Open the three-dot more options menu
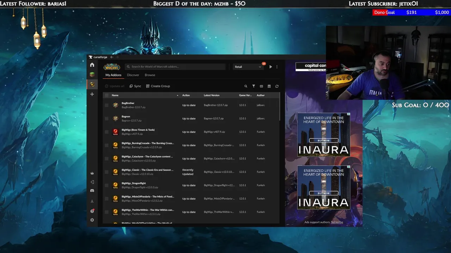 pyautogui.click(x=277, y=67)
